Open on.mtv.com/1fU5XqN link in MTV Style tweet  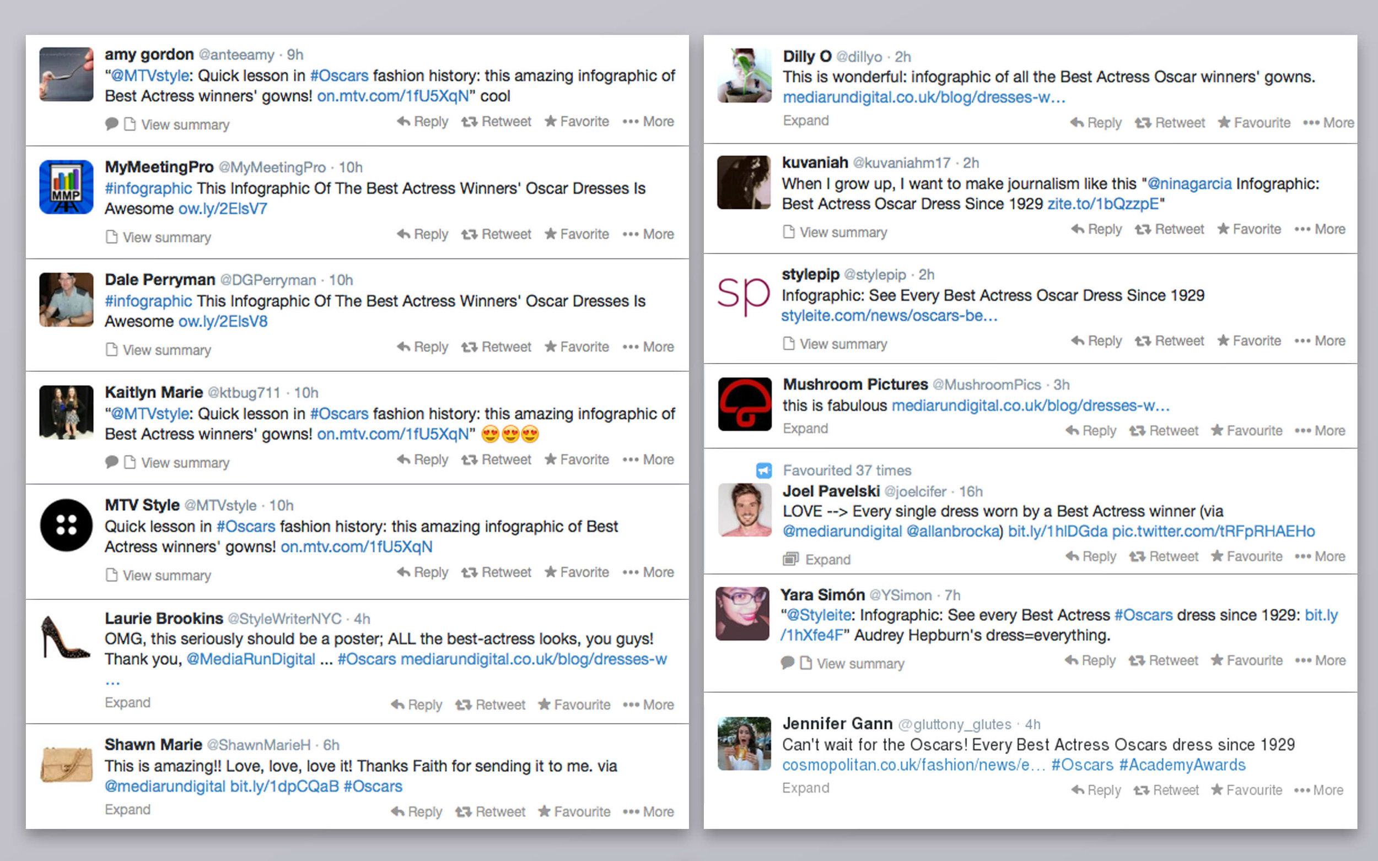pyautogui.click(x=357, y=546)
